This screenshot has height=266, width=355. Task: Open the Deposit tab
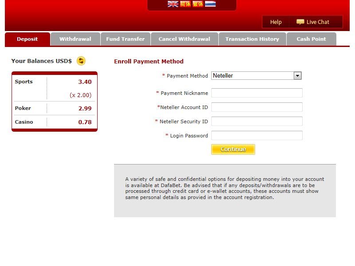[28, 39]
